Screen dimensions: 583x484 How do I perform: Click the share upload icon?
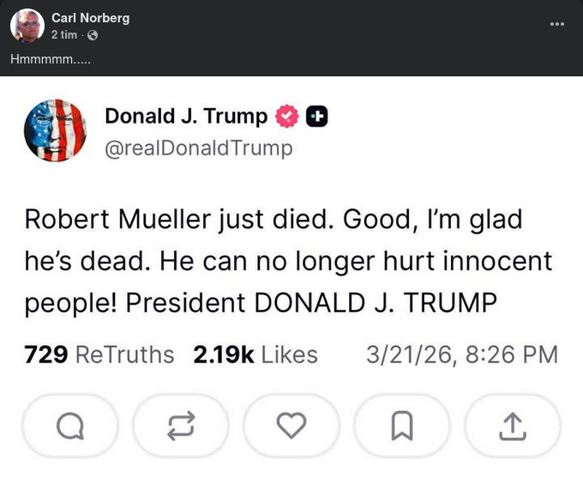point(512,425)
